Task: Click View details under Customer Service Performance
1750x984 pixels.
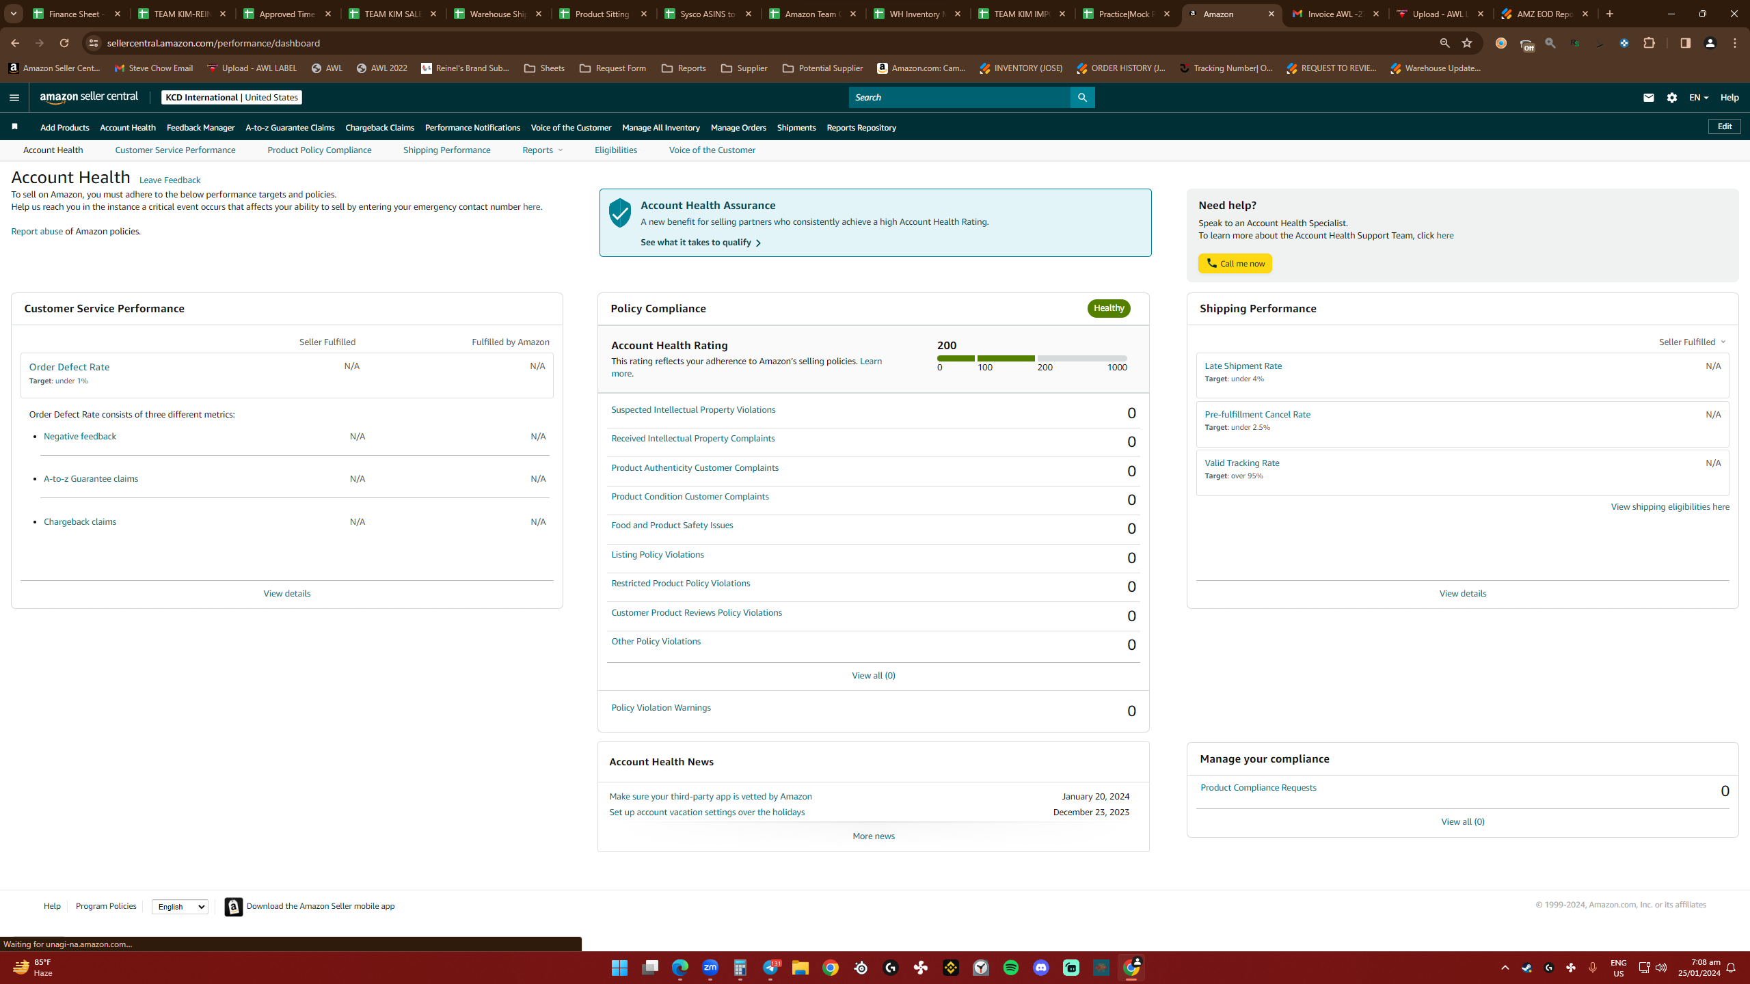Action: pos(286,594)
